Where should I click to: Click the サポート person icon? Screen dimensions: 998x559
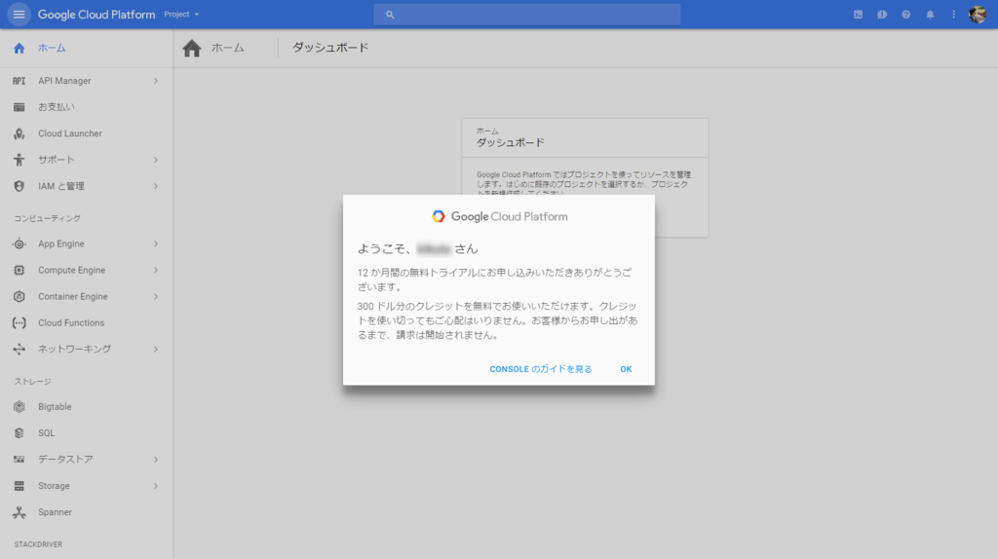click(x=19, y=160)
